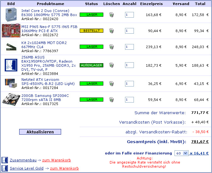Select quantity box for MDT DDR2 kit
212x173 pixels.
129,47
